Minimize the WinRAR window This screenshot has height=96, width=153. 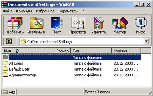pyautogui.click(x=137, y=4)
